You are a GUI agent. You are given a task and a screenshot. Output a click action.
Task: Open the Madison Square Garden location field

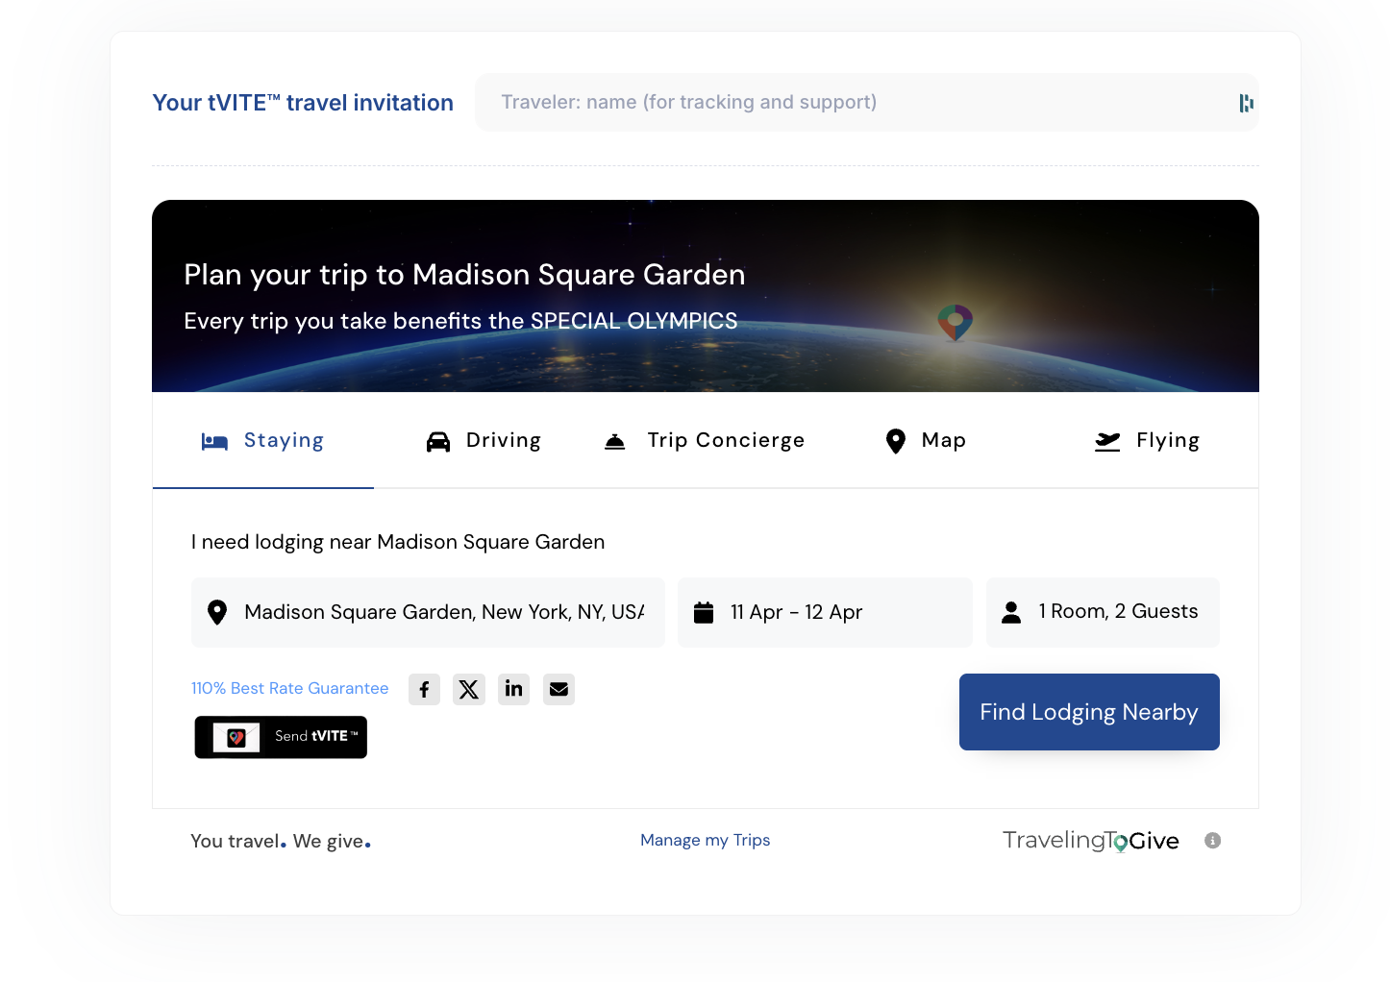tap(443, 612)
